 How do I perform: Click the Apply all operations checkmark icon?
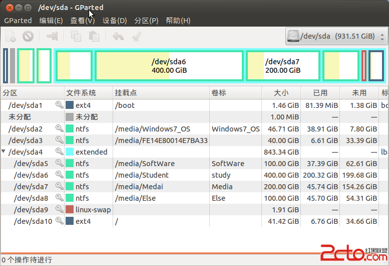click(x=137, y=36)
